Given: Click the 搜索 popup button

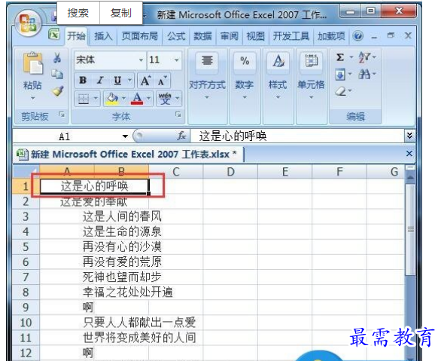Looking at the screenshot, I should [x=78, y=13].
